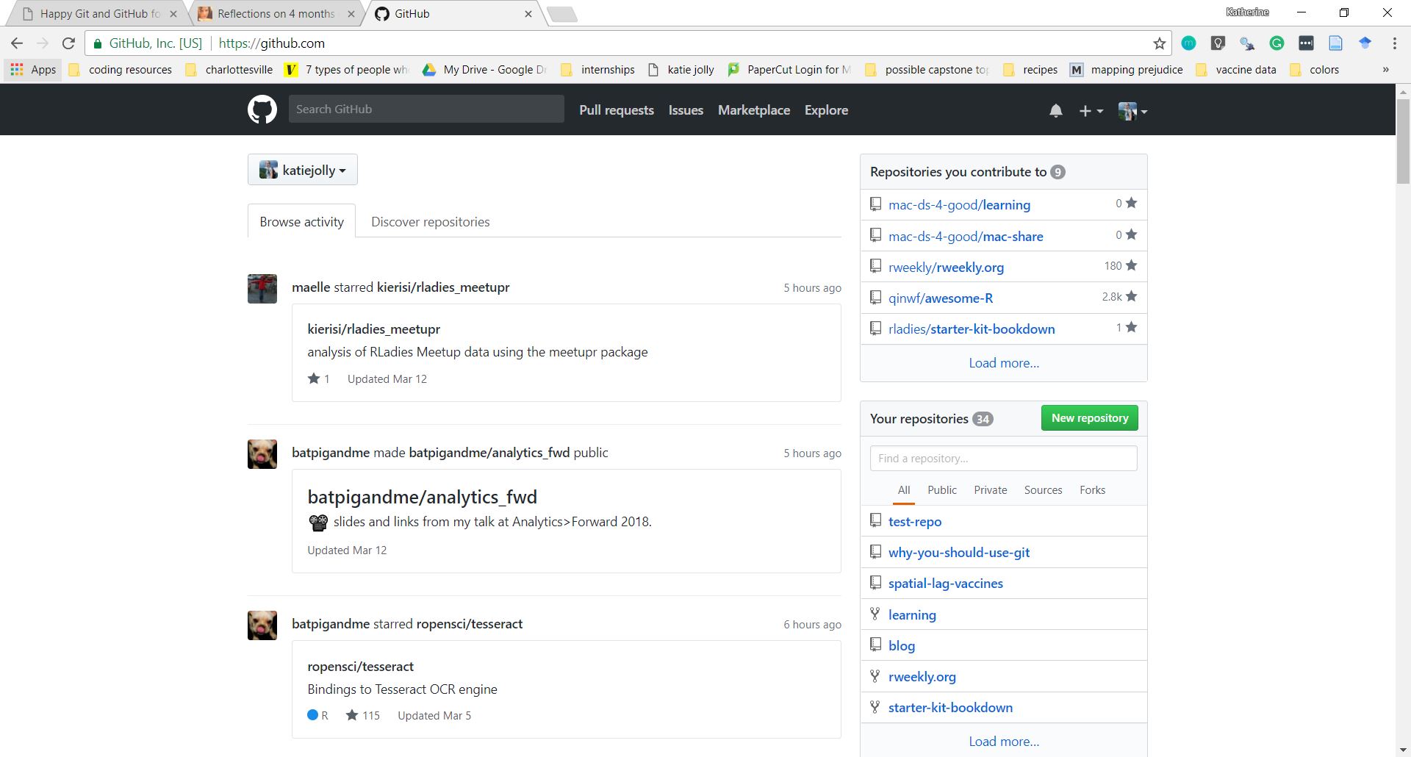Image resolution: width=1411 pixels, height=757 pixels.
Task: Open the batpigandme/analytics_fwd card title
Action: [422, 497]
